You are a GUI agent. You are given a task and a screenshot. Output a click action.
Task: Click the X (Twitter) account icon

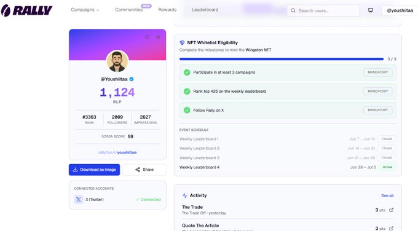click(79, 199)
